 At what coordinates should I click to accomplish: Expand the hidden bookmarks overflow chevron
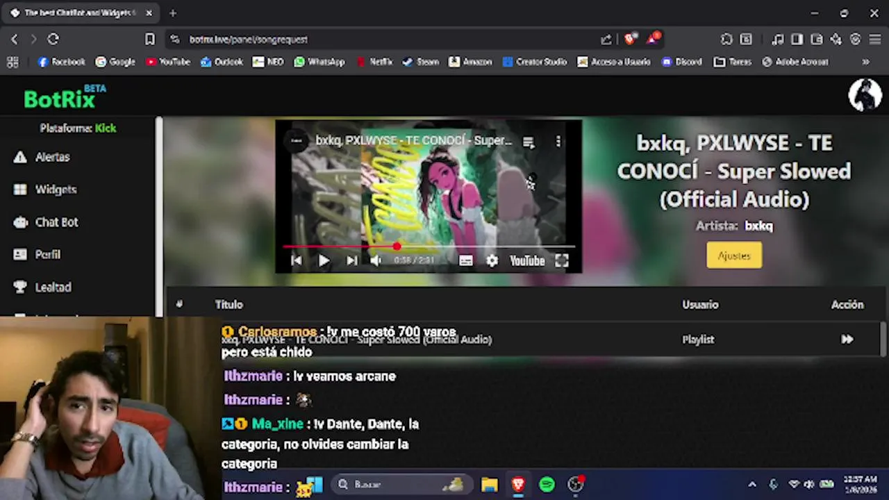coord(865,62)
